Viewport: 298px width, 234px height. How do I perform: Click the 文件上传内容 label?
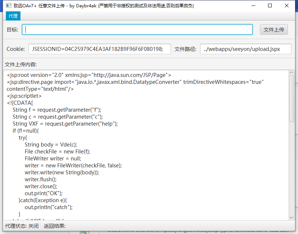(21, 64)
